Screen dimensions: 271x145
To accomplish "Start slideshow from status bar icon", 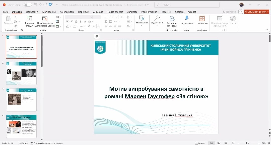I will coord(233,143).
